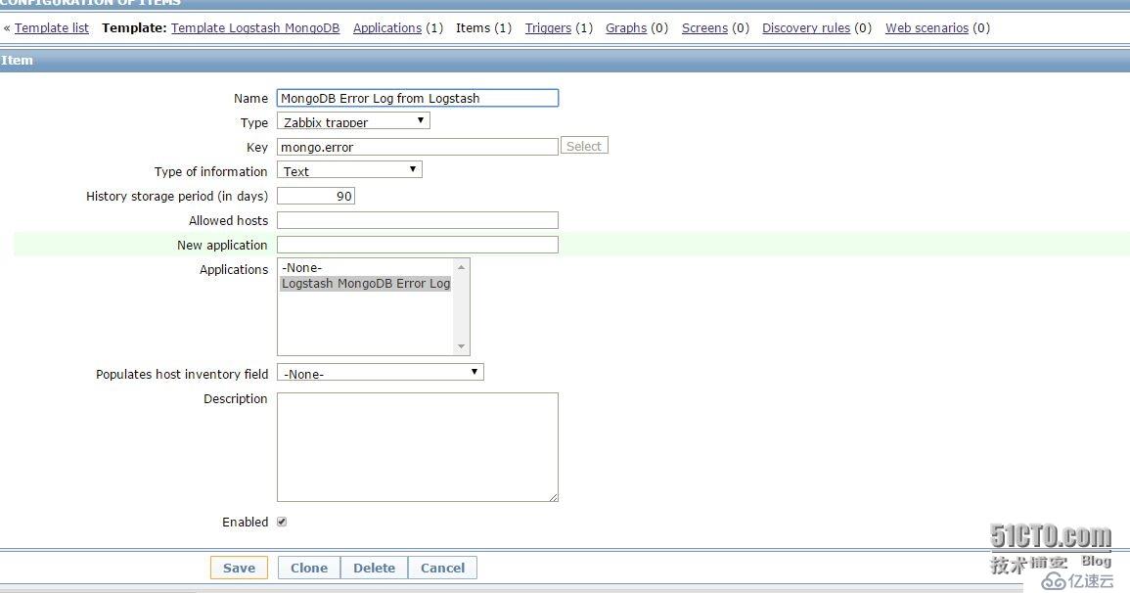Click inside the Description text area
This screenshot has height=593, width=1130.
417,447
